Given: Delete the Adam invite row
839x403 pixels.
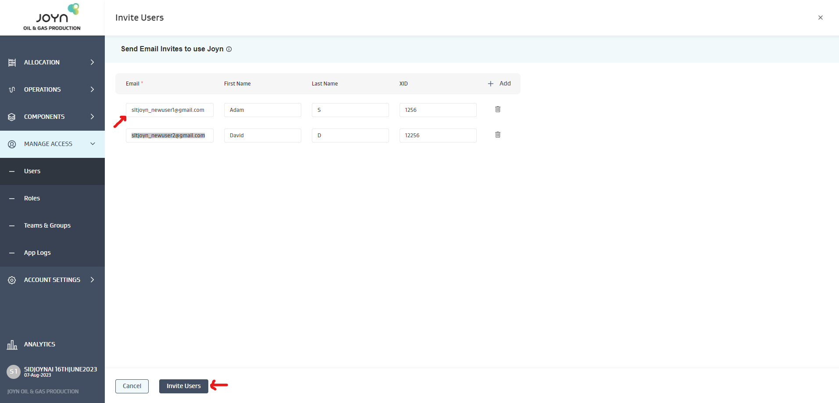Looking at the screenshot, I should 498,109.
